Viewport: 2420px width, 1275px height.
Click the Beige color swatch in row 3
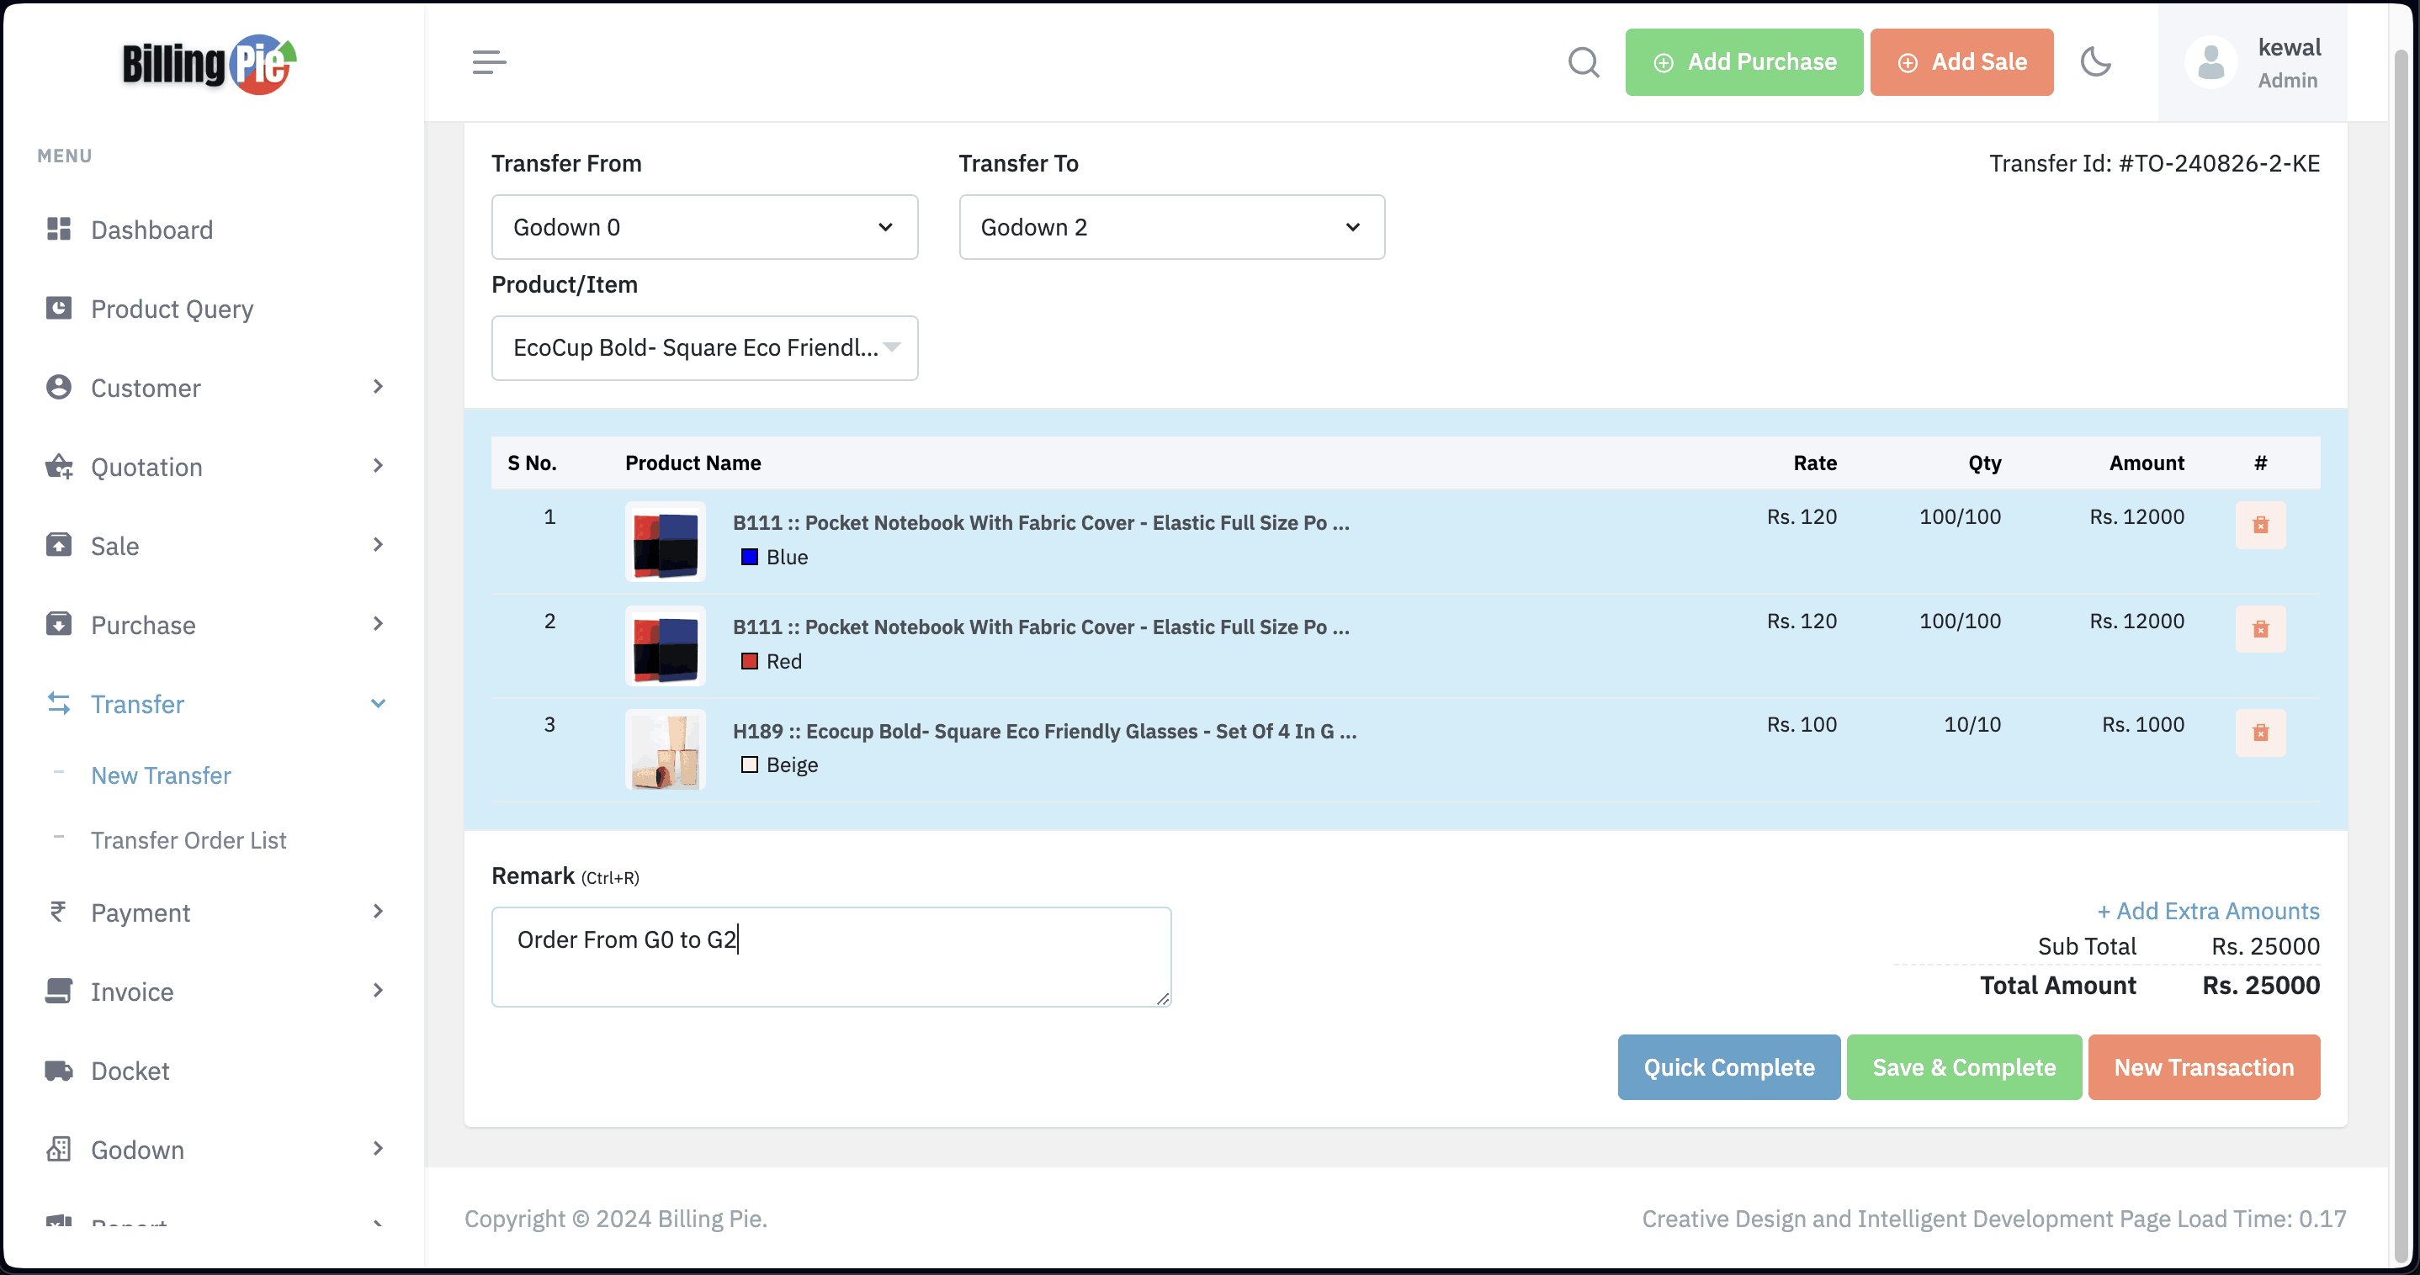[x=749, y=765]
